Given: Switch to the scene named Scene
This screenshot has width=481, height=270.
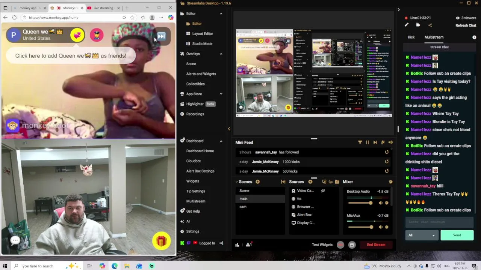Looking at the screenshot, I should coord(260,191).
